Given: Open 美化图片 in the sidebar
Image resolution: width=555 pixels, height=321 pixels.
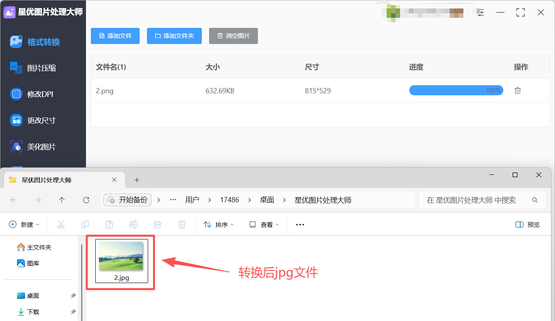Looking at the screenshot, I should tap(33, 147).
